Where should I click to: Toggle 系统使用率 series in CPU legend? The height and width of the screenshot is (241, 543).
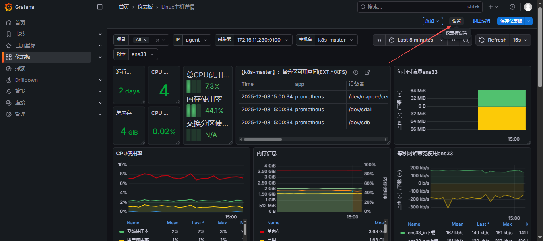pyautogui.click(x=138, y=231)
